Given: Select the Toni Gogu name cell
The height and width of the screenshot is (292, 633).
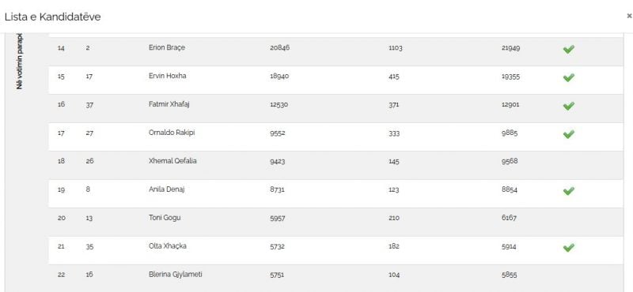Looking at the screenshot, I should tap(165, 218).
